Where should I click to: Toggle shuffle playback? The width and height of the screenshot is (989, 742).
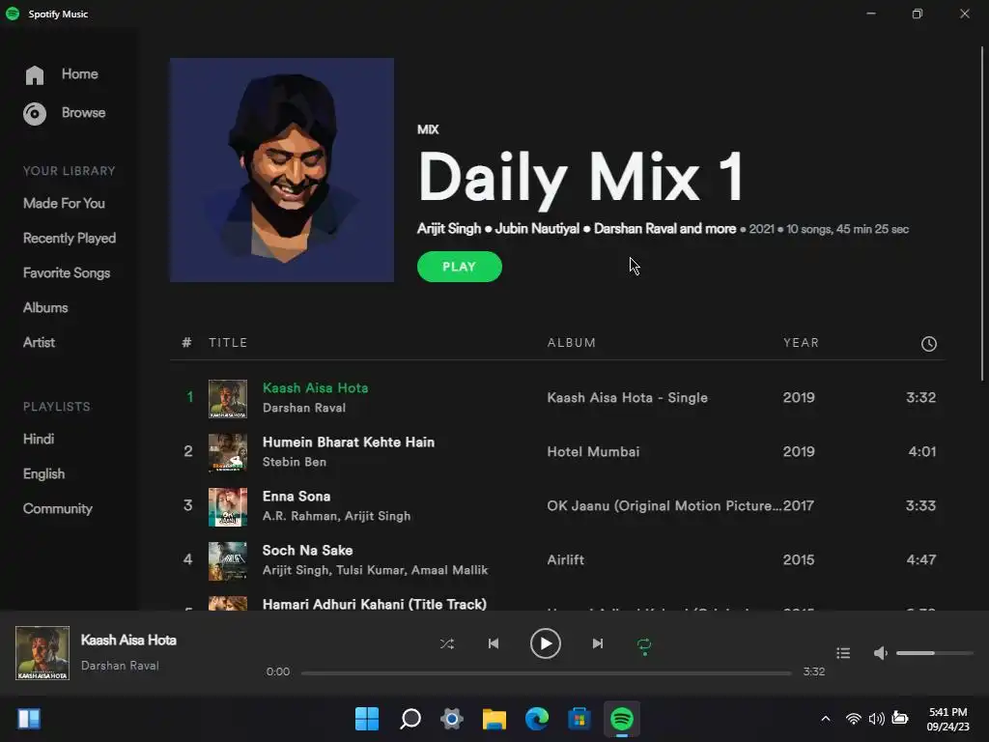coord(446,643)
